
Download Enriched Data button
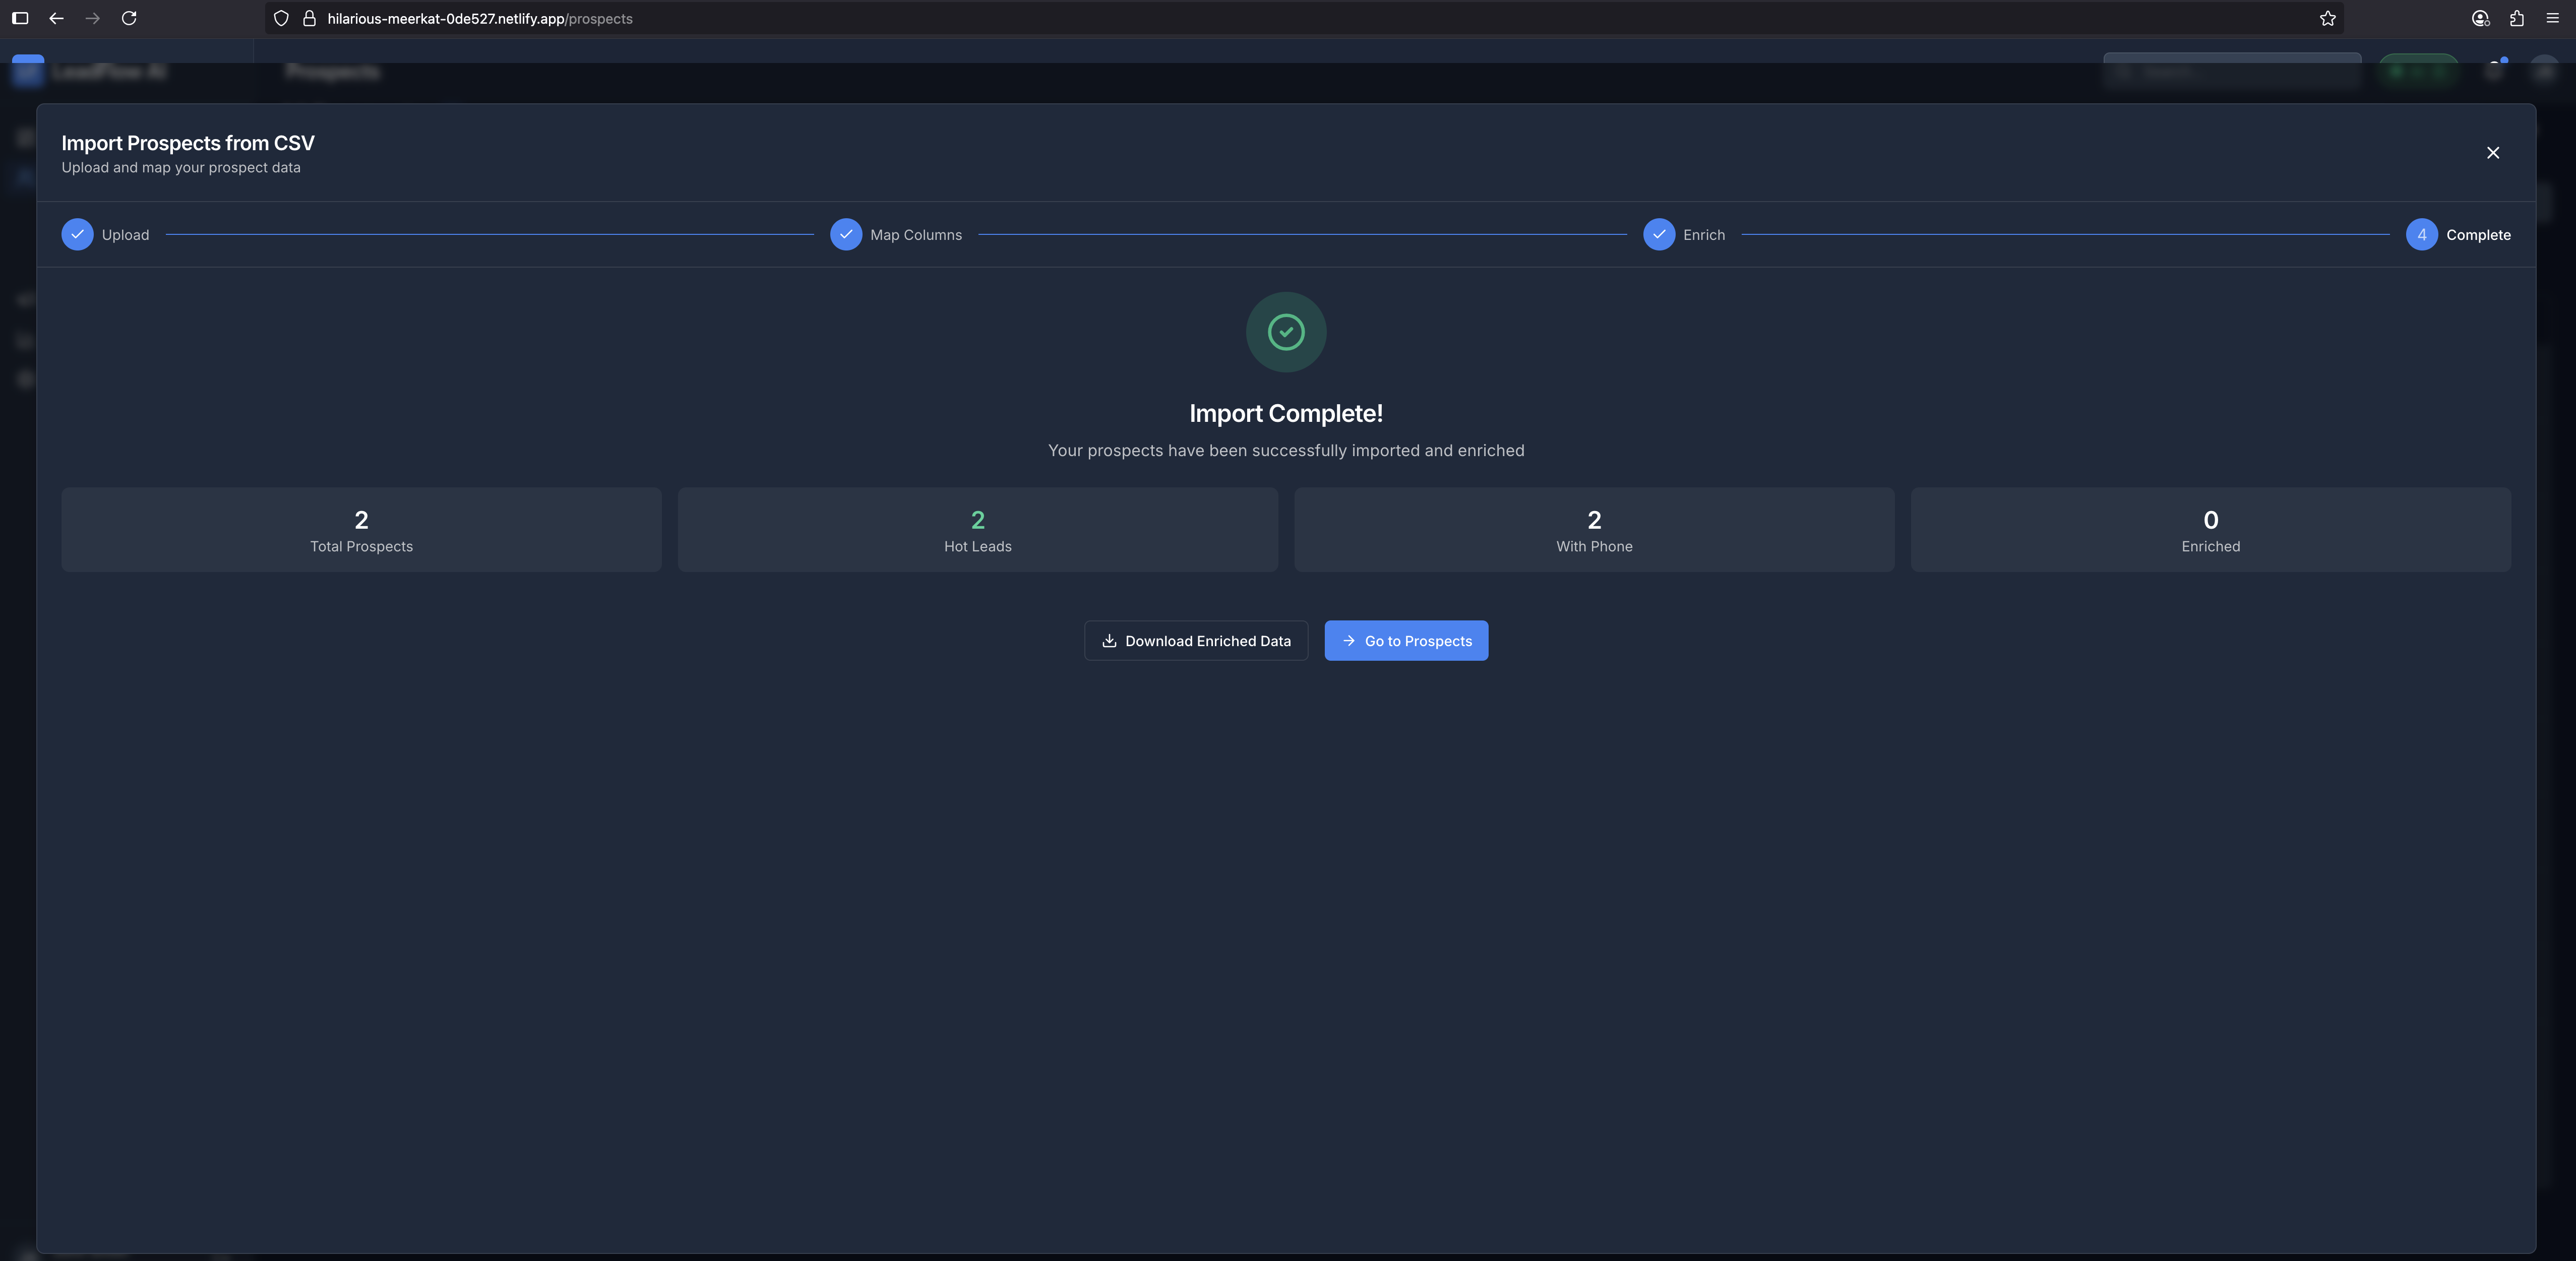1196,641
